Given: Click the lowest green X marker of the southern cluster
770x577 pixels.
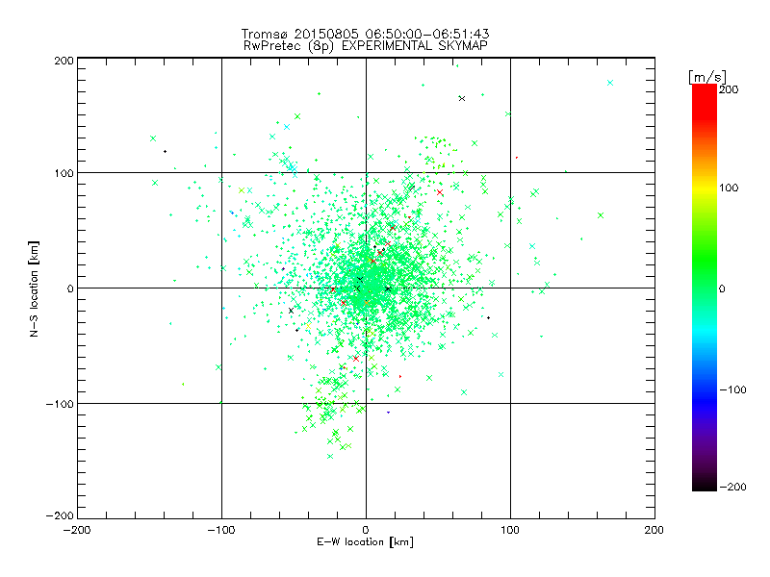Looking at the screenshot, I should [330, 456].
